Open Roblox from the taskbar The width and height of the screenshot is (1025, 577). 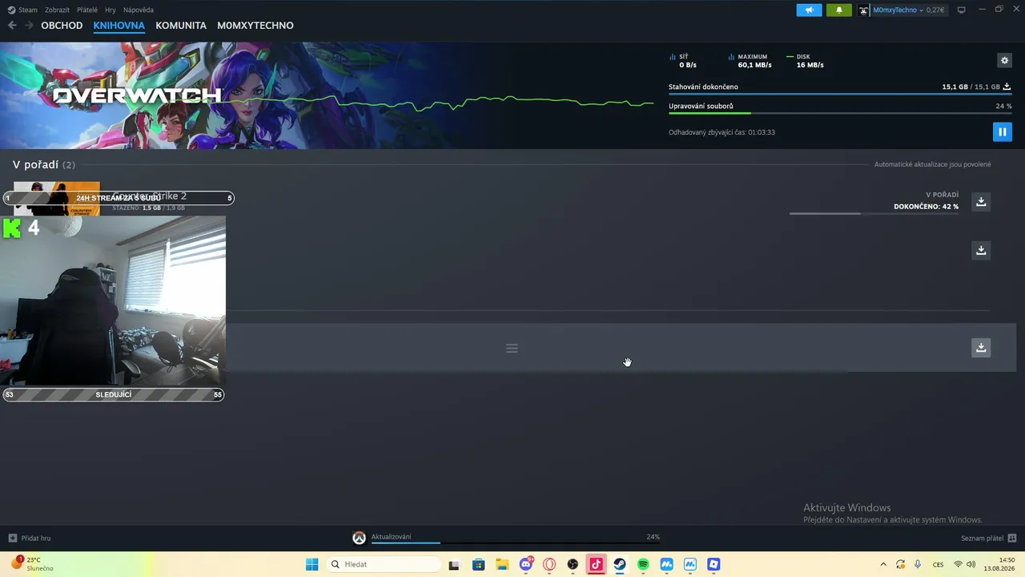tap(713, 564)
